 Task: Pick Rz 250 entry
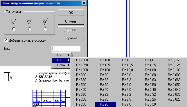(x=81, y=99)
